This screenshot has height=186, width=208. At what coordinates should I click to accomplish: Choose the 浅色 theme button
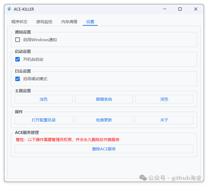pos(44,99)
